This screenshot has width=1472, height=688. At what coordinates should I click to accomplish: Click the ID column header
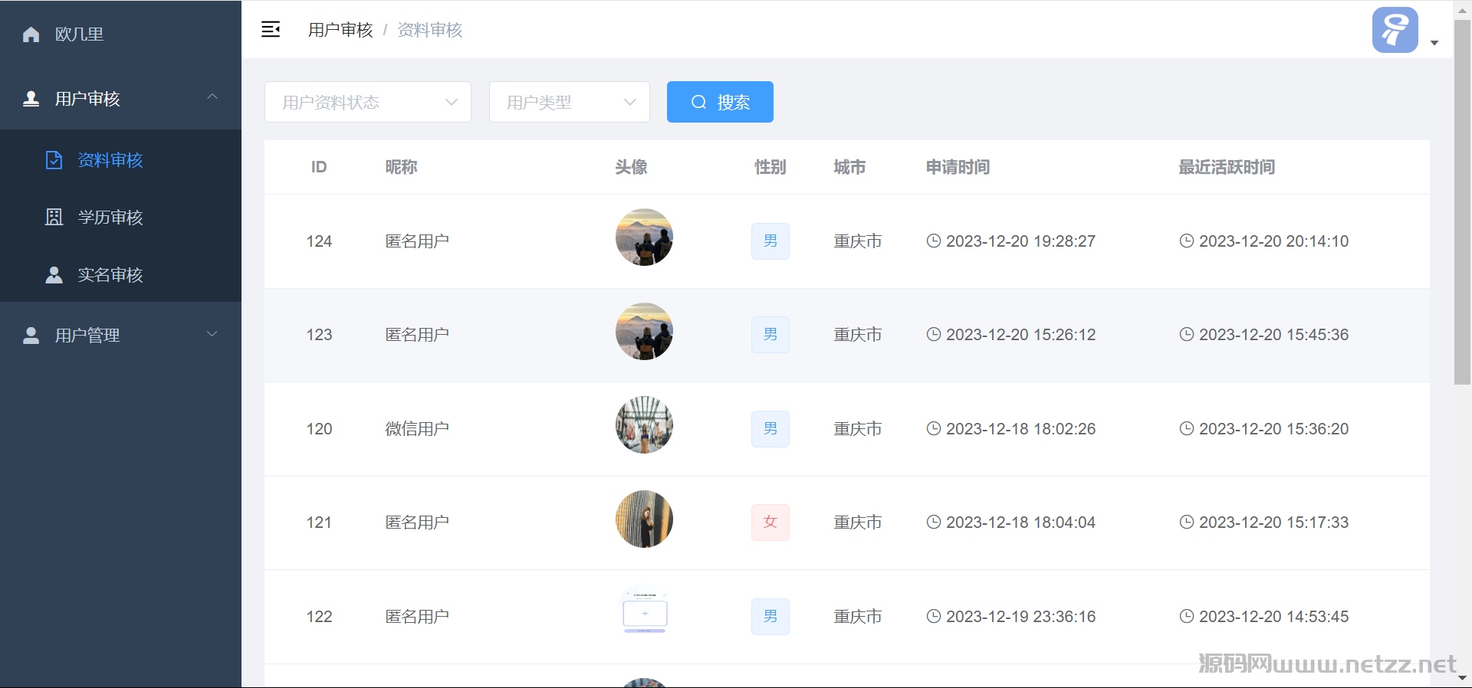(319, 167)
